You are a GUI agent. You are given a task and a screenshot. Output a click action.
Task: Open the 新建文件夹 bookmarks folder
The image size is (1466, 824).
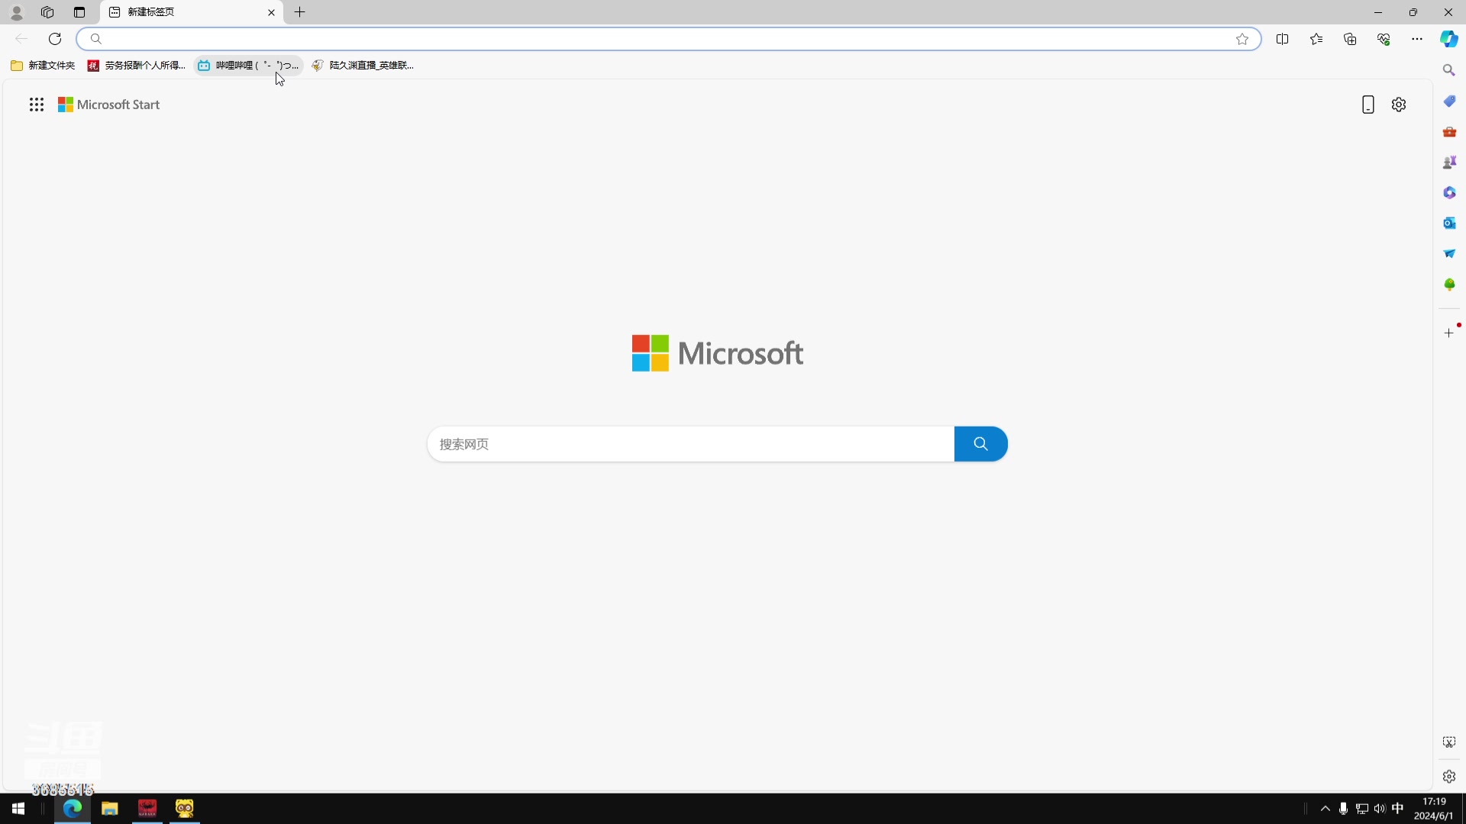point(43,66)
